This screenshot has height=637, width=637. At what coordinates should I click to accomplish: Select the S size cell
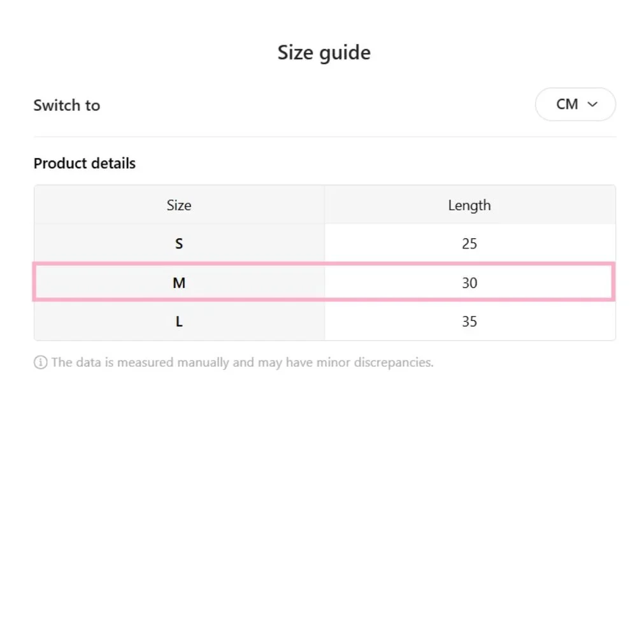coord(179,243)
